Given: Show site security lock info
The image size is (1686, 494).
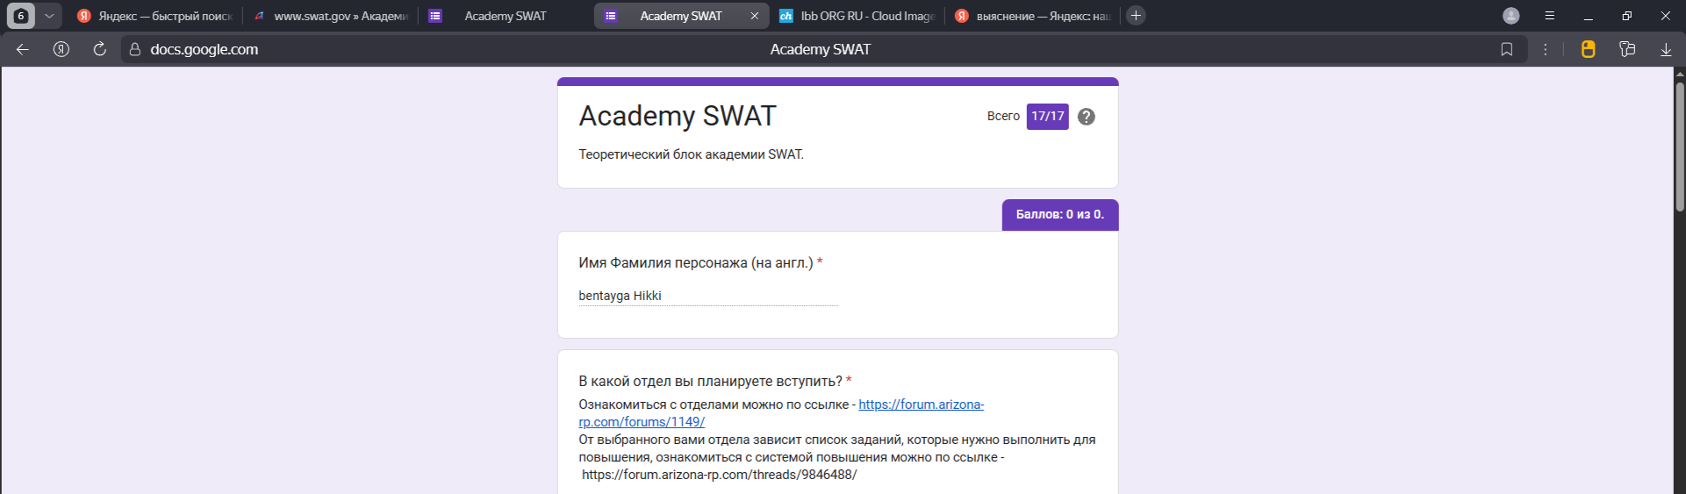Looking at the screenshot, I should [x=134, y=49].
